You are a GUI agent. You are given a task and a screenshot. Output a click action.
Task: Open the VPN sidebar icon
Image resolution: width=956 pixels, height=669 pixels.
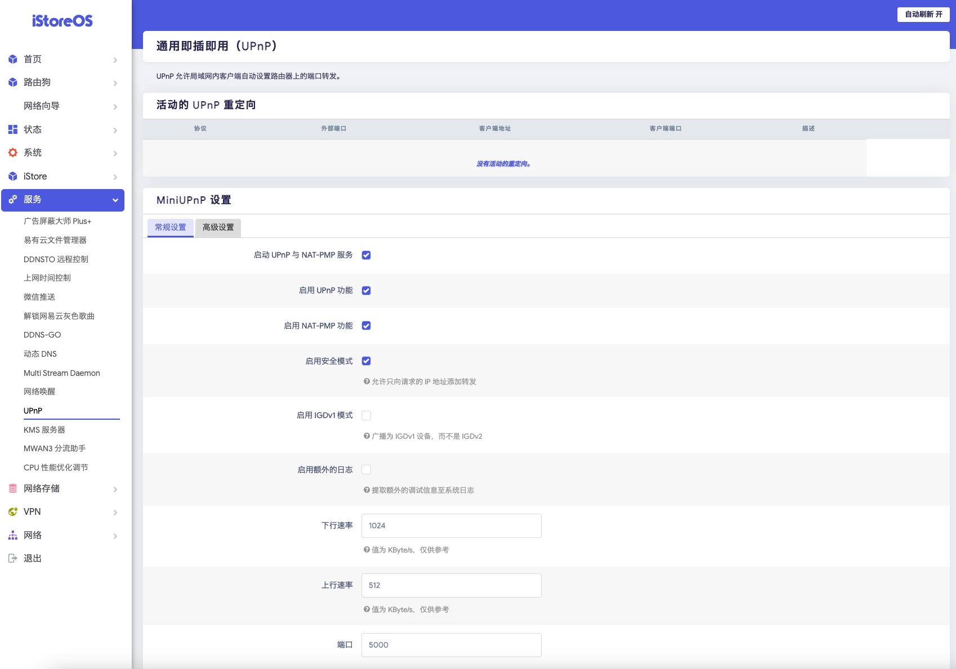pos(12,511)
